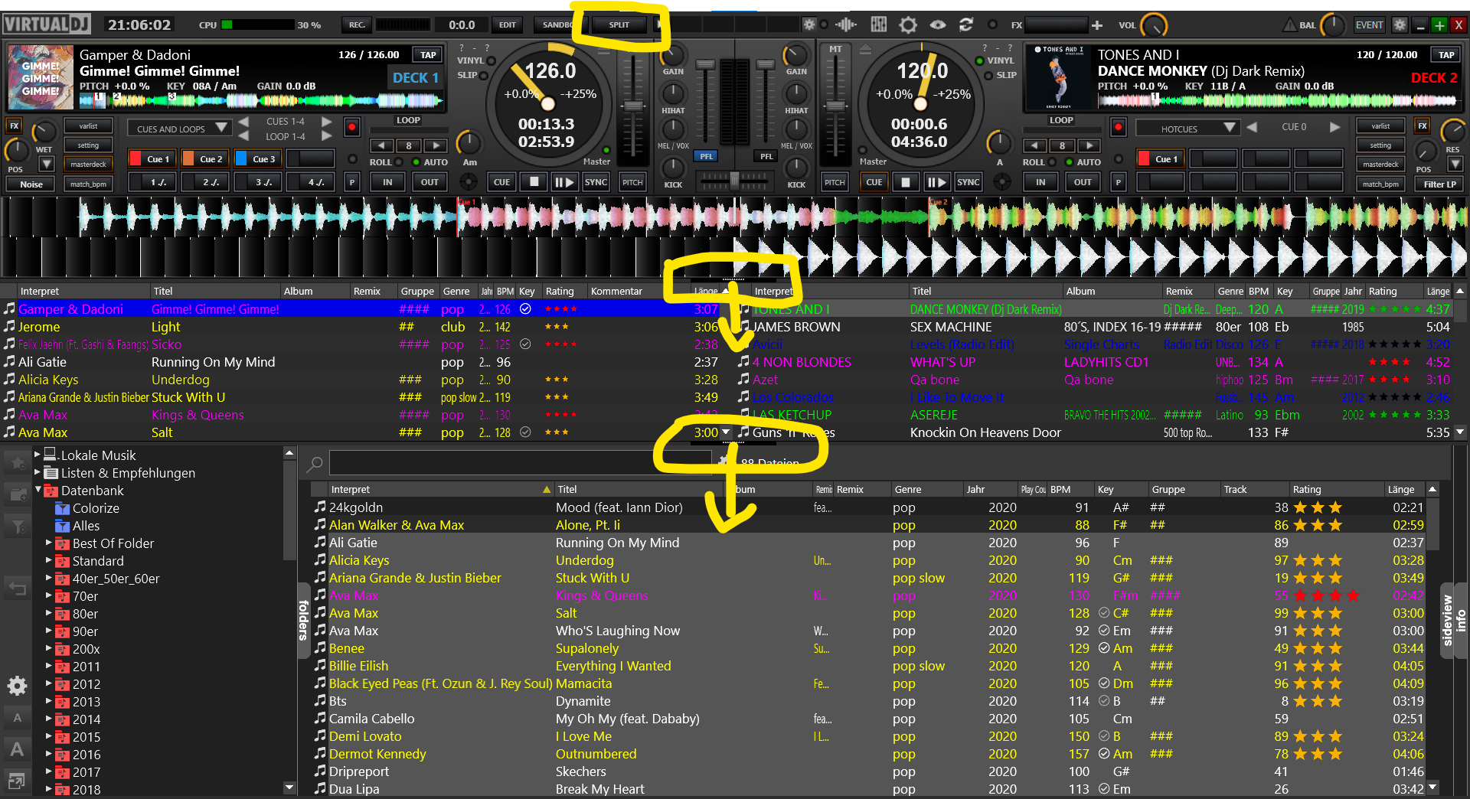Click the add virtual folder sidebar icon
The height and width of the screenshot is (799, 1470).
17,494
